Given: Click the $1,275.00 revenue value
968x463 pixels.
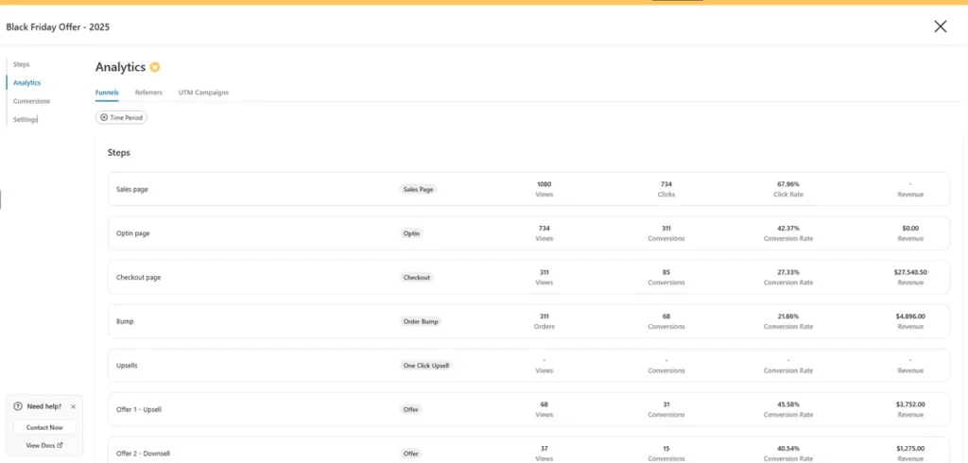Looking at the screenshot, I should coord(910,449).
